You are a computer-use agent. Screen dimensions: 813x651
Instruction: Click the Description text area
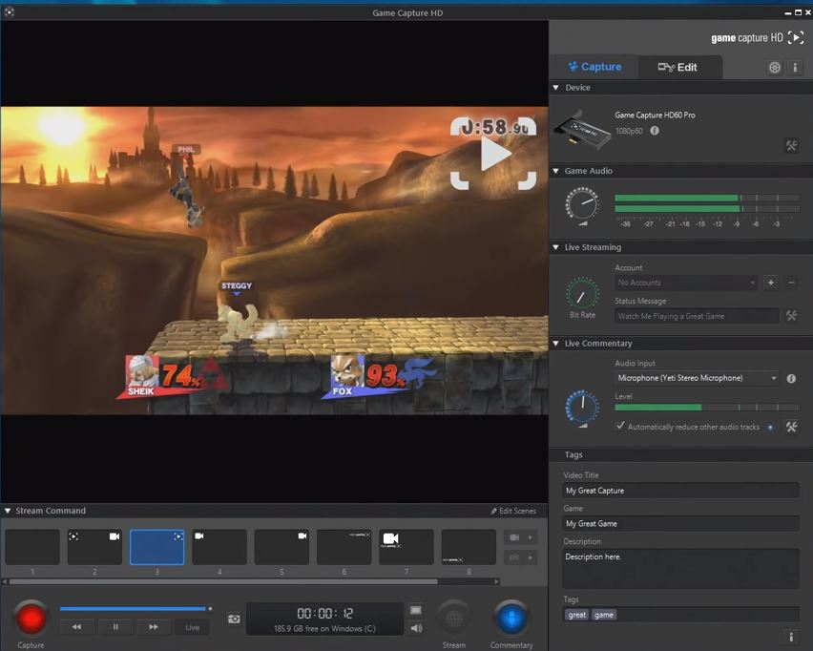[x=680, y=569]
